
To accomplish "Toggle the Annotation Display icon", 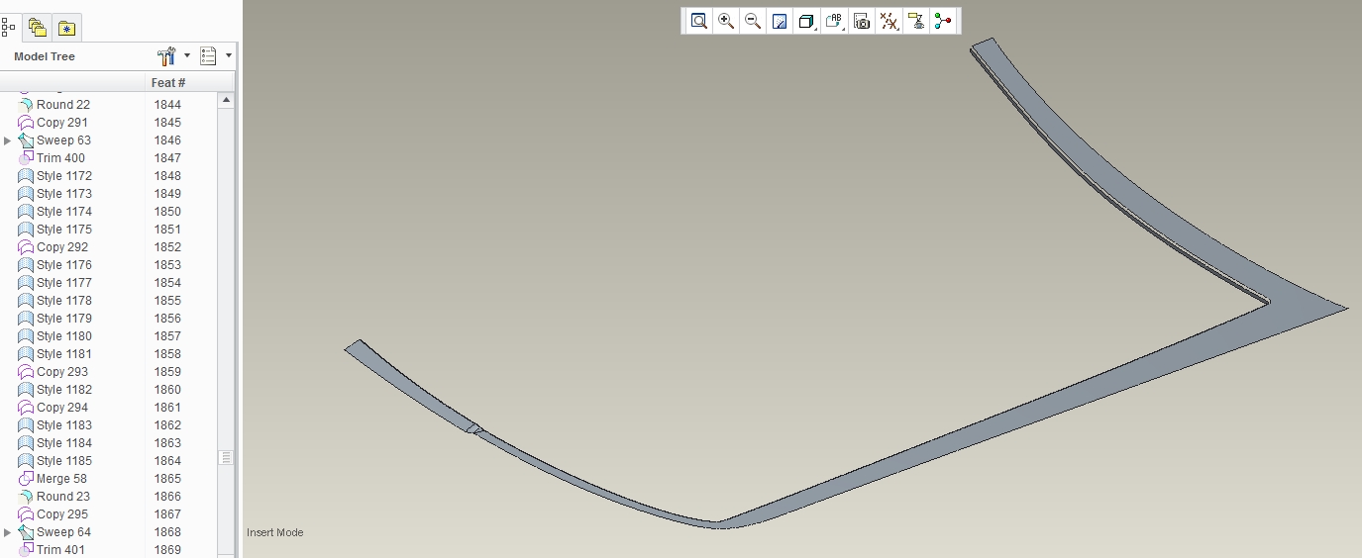I will click(x=916, y=21).
